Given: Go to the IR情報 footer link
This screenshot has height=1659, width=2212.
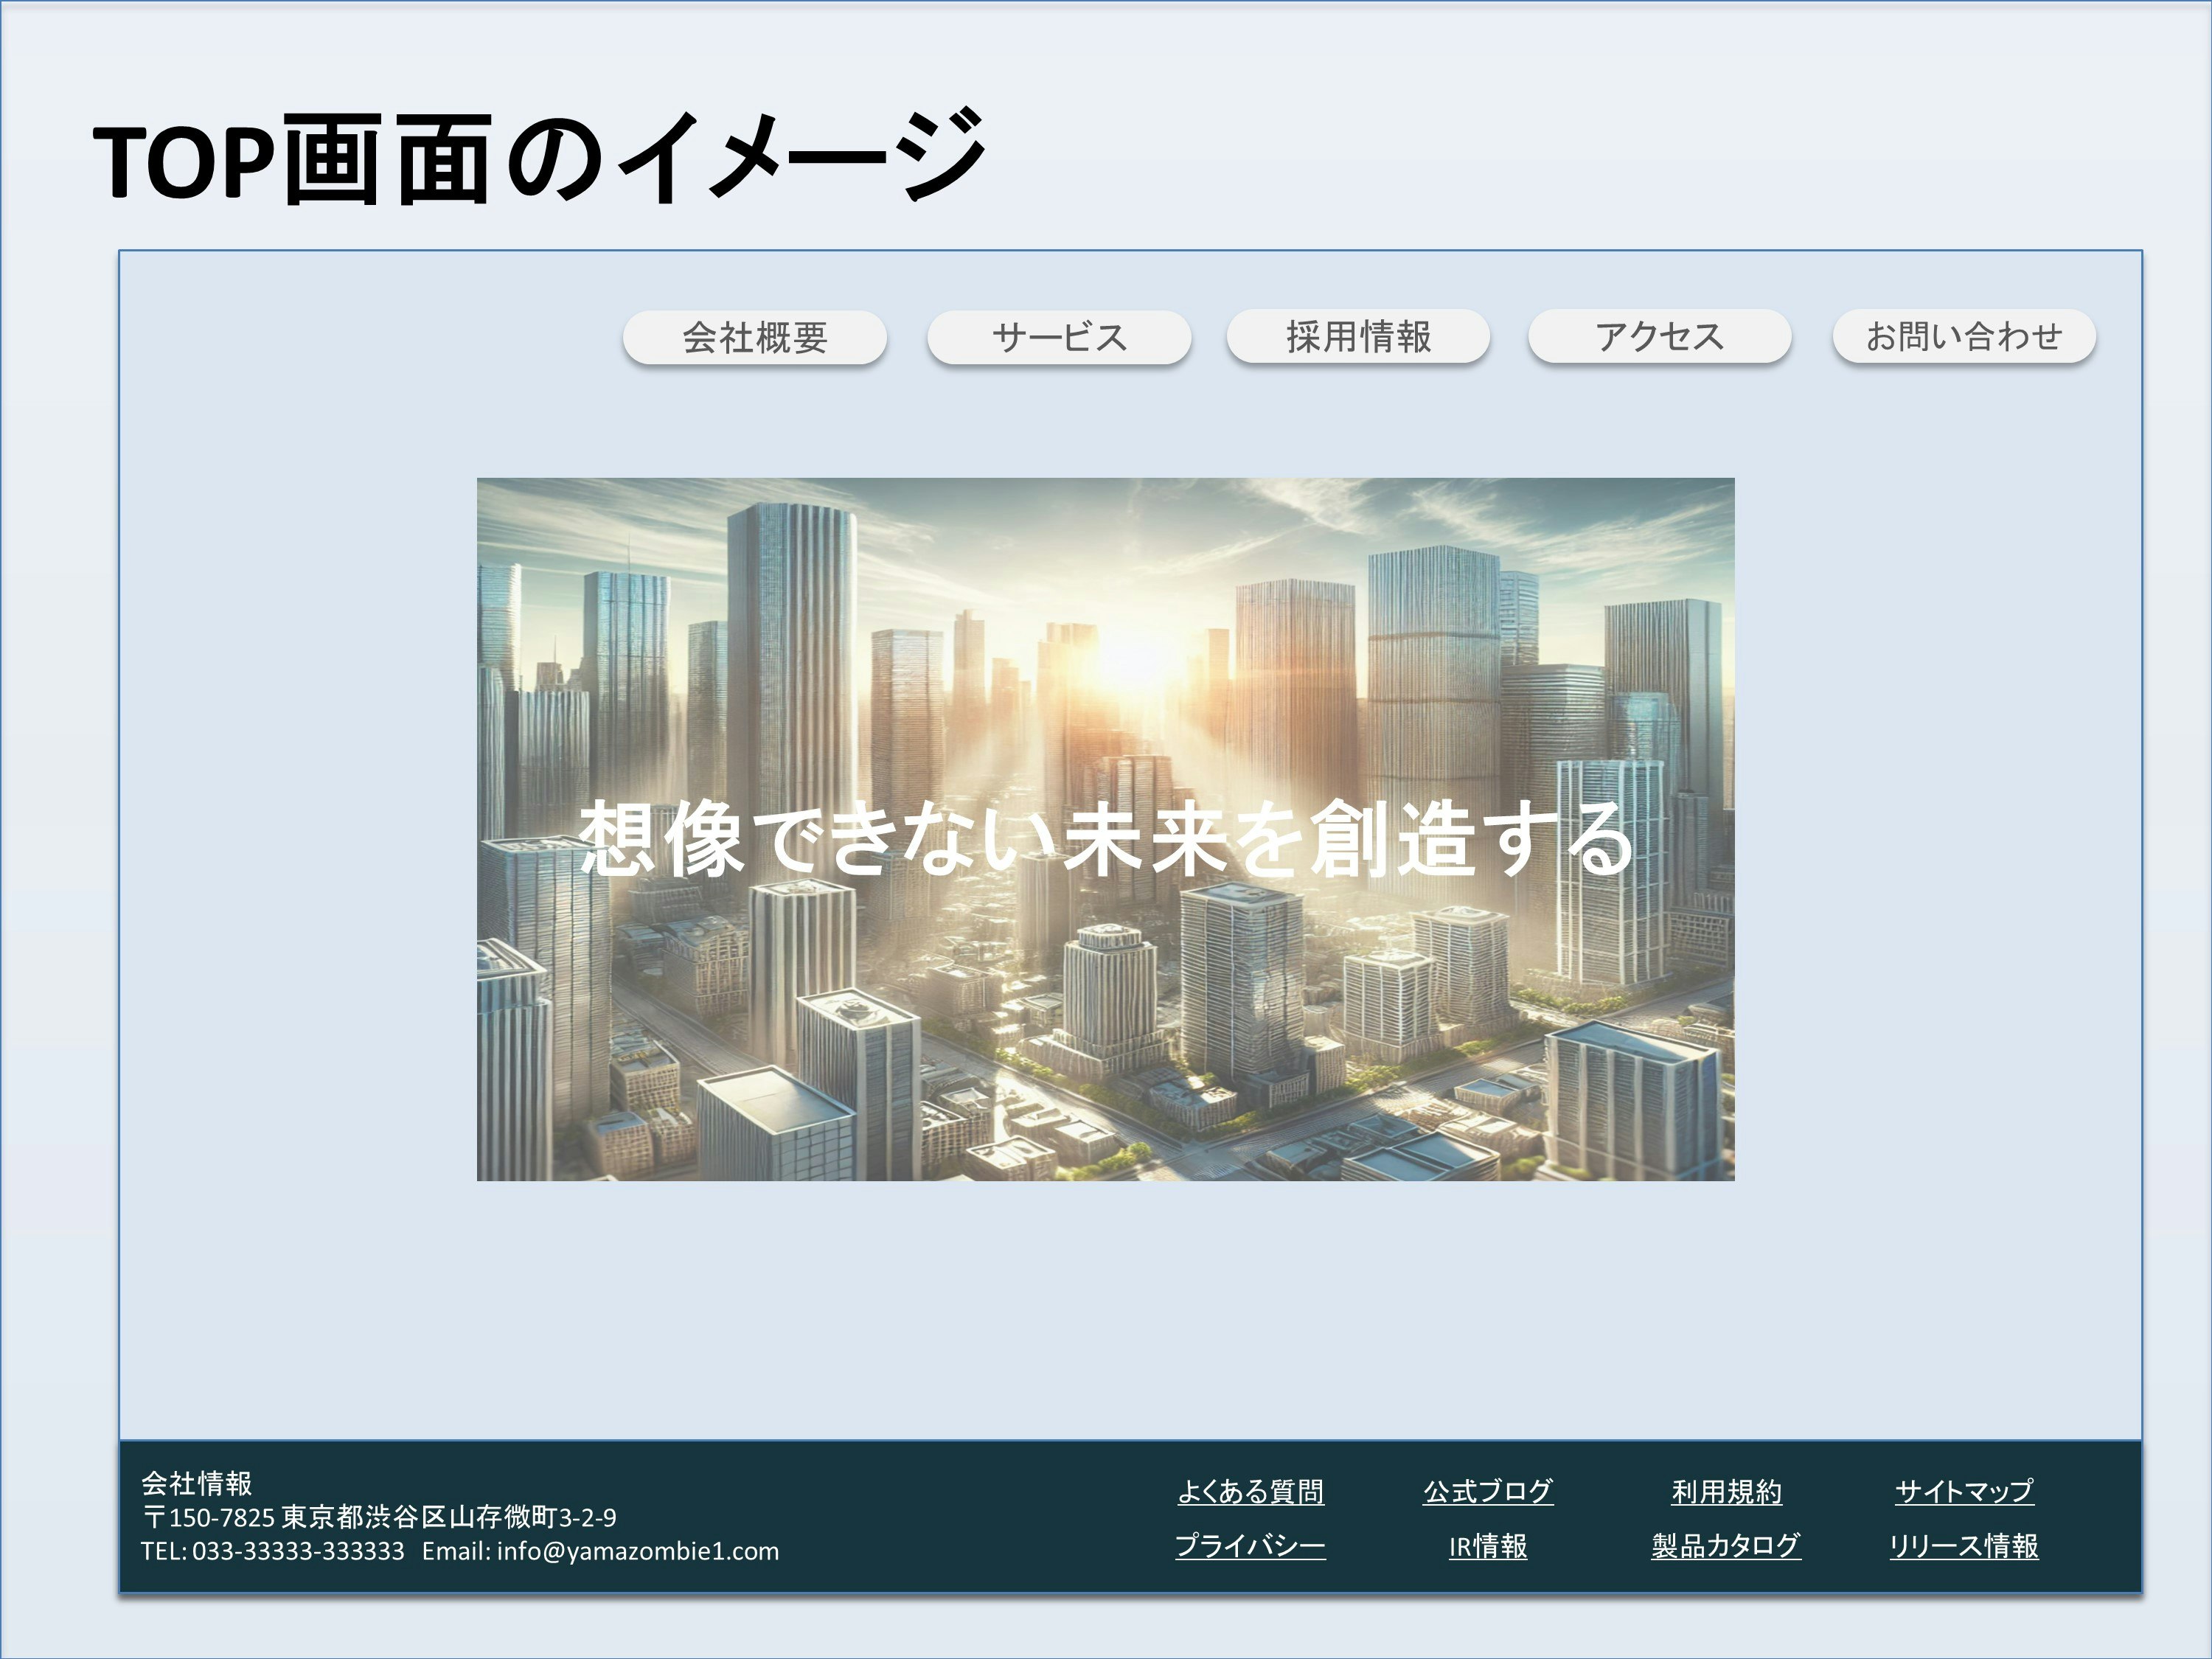Looking at the screenshot, I should (1488, 1546).
